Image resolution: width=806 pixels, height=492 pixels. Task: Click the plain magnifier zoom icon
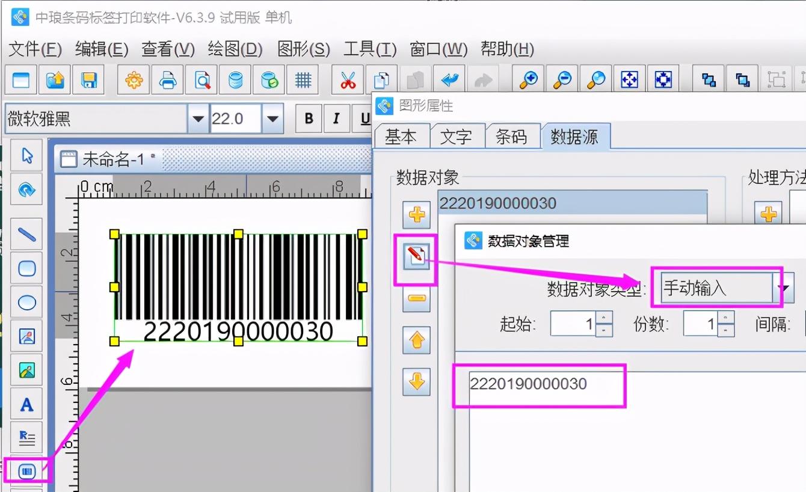[596, 79]
